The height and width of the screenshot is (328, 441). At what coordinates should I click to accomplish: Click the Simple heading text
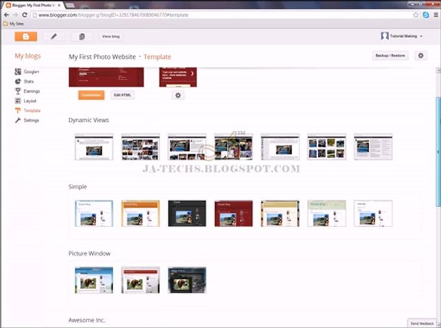coord(78,187)
